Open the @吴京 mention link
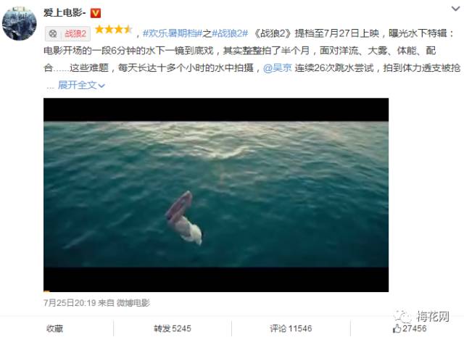464x337 pixels. point(277,68)
